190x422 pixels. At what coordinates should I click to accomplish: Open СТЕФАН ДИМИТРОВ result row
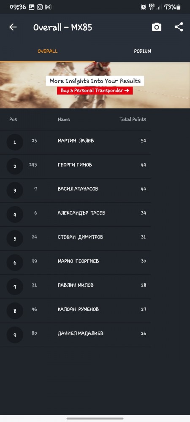(x=75, y=238)
